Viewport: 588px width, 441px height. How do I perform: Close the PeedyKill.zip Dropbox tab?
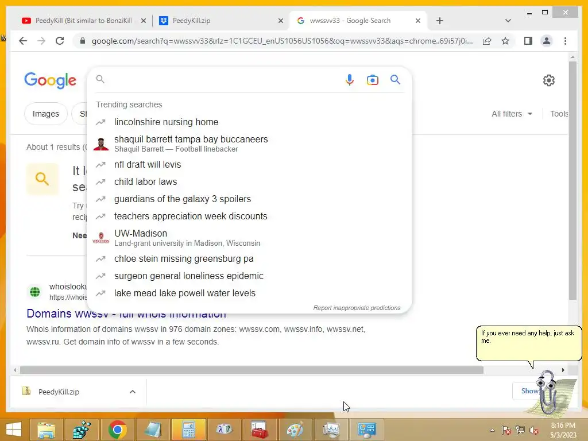[280, 21]
